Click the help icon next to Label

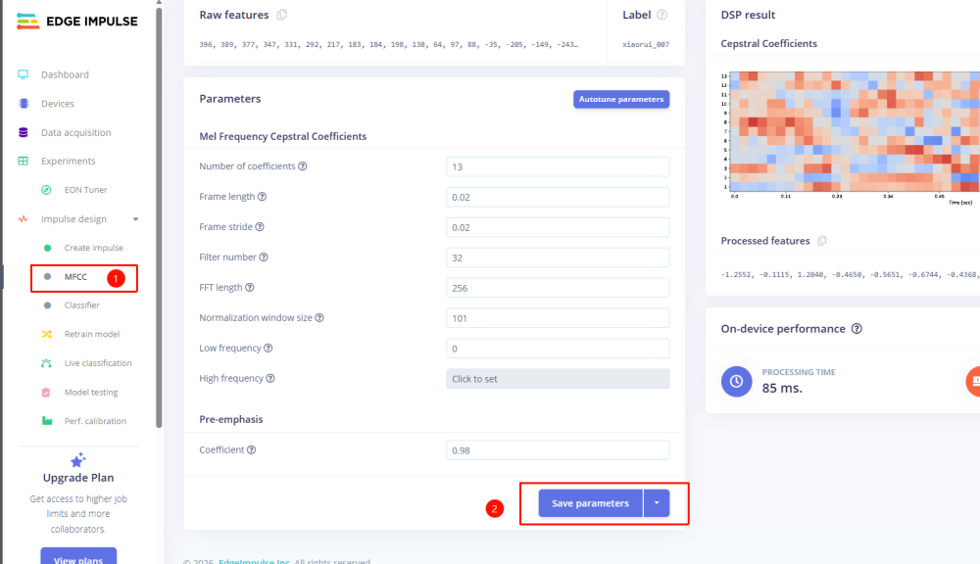pyautogui.click(x=661, y=15)
